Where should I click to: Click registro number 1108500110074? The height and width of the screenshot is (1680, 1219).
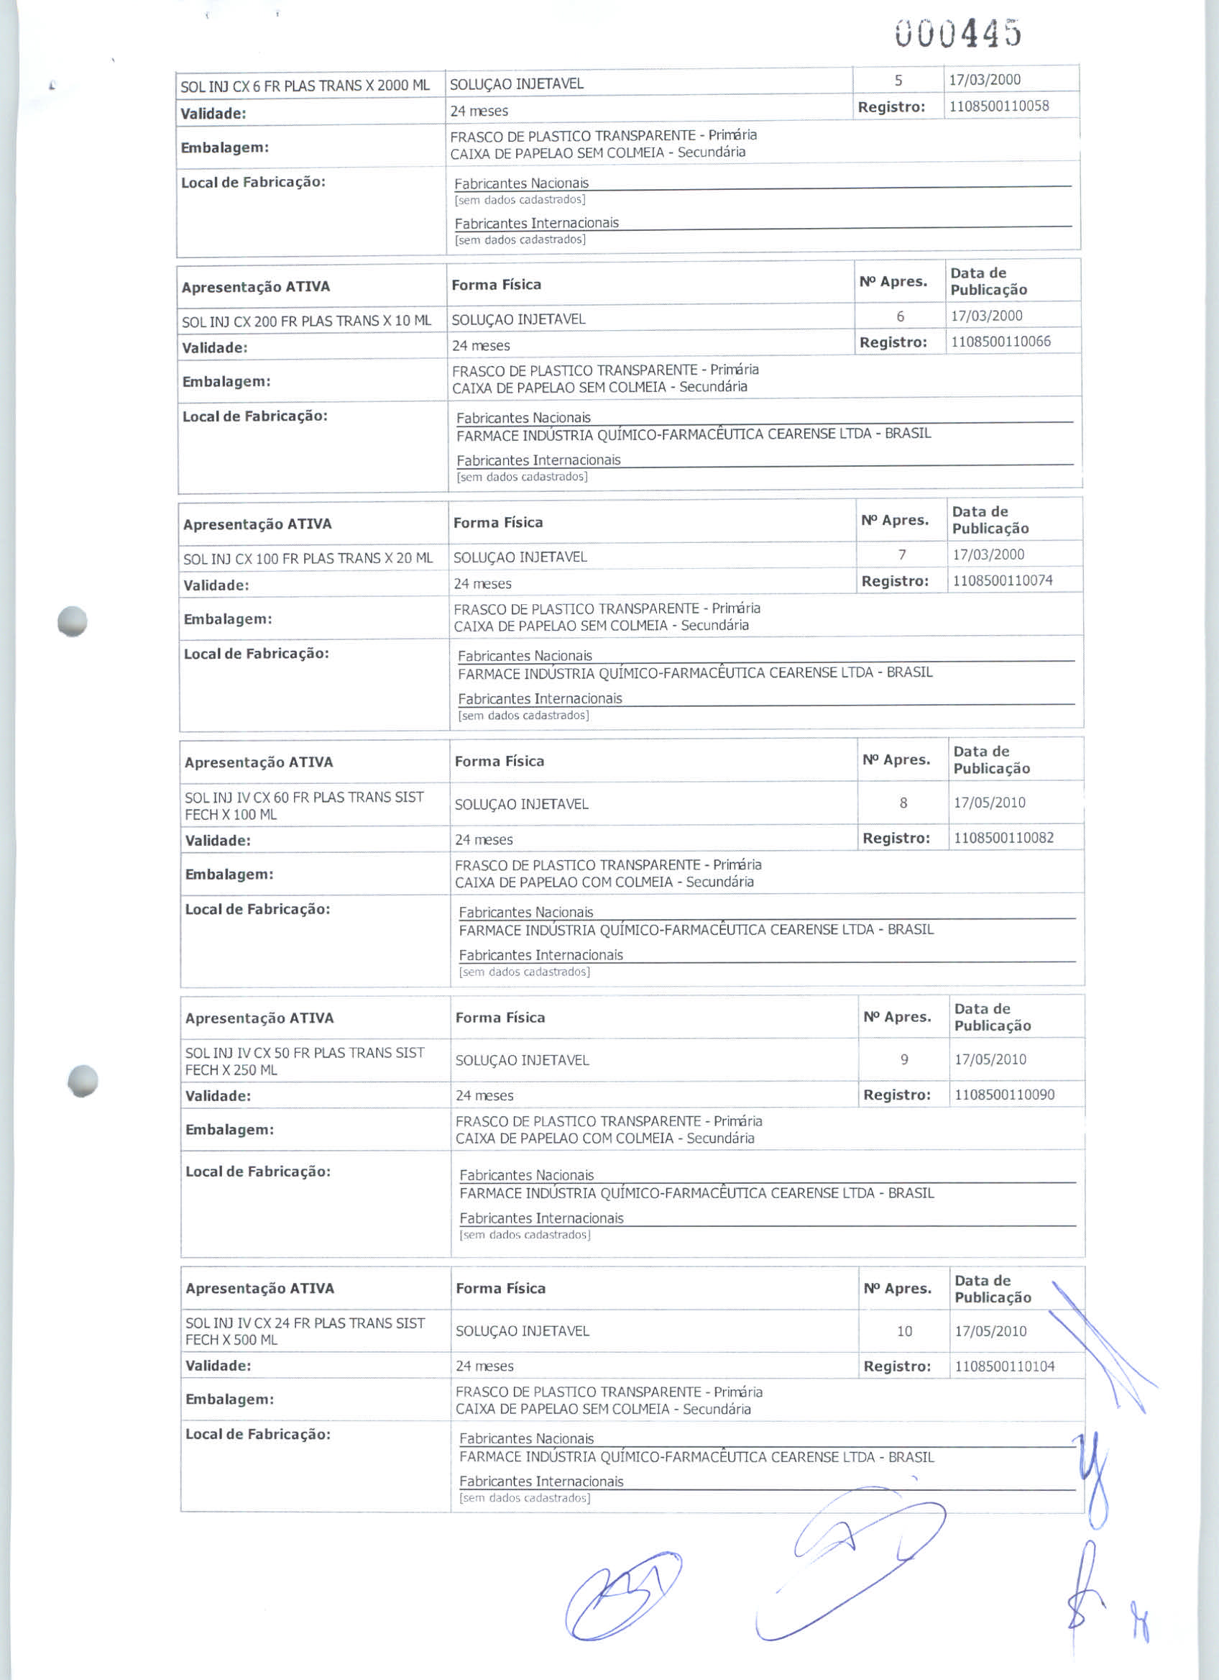click(x=1002, y=580)
